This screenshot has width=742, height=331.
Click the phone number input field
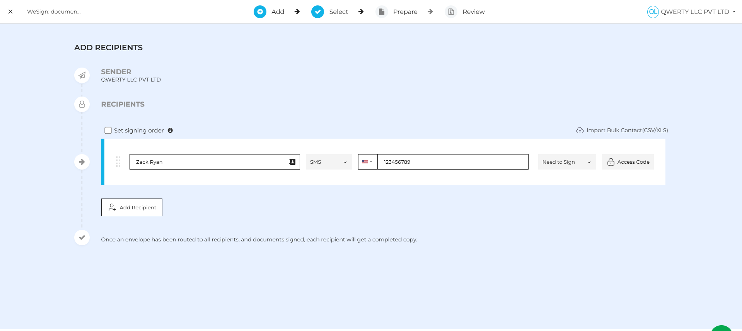pyautogui.click(x=452, y=162)
